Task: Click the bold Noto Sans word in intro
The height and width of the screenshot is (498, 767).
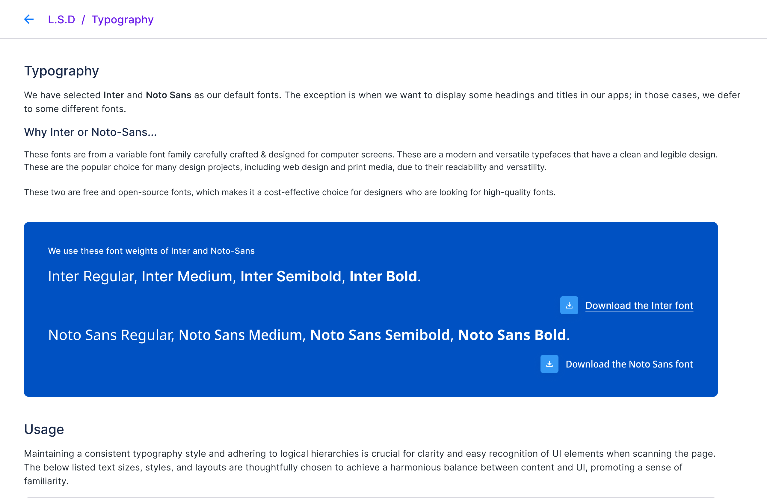Action: click(x=169, y=95)
